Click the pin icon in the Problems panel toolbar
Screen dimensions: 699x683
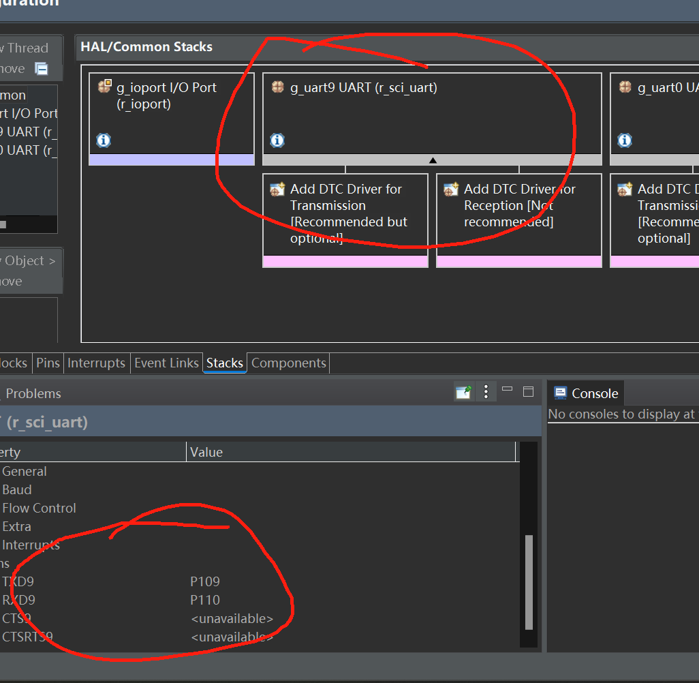464,393
